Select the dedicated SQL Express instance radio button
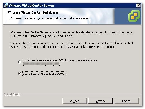The height and width of the screenshot is (109, 145). click(x=20, y=62)
